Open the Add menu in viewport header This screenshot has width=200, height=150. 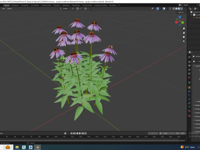pos(3,9)
